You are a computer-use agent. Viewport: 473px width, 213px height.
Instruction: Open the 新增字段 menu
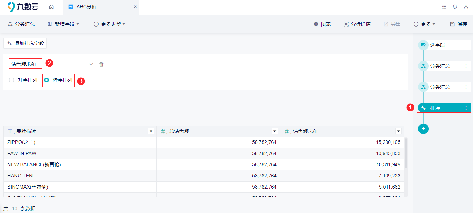[x=63, y=24]
